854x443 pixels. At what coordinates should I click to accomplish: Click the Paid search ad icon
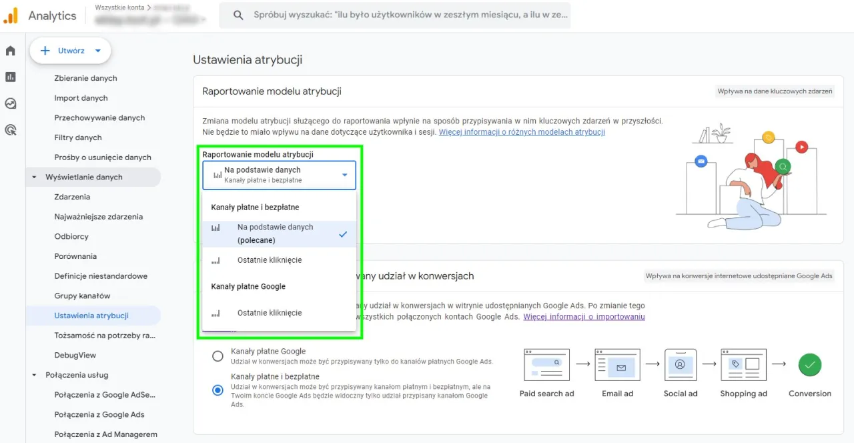coord(546,365)
